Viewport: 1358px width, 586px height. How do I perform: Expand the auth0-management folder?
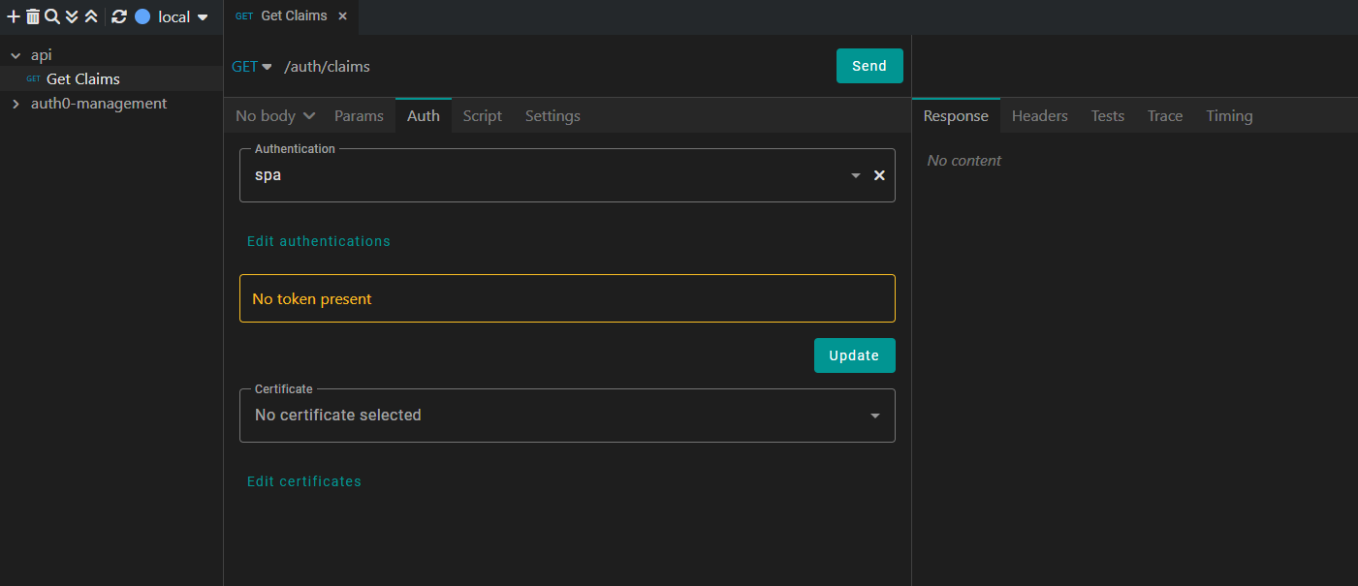coord(16,104)
